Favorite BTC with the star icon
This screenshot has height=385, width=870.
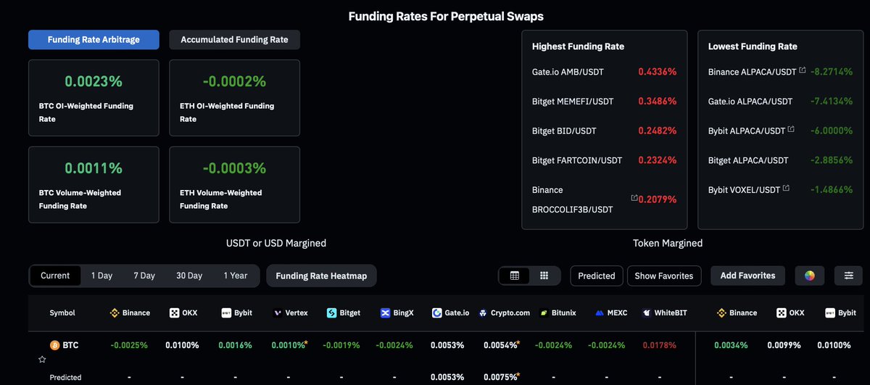tap(42, 360)
